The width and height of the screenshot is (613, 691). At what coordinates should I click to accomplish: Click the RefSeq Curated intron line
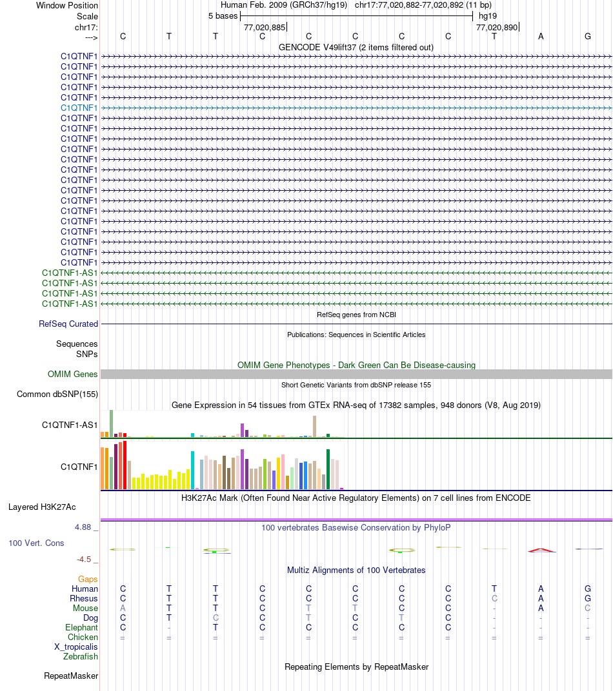coord(356,324)
